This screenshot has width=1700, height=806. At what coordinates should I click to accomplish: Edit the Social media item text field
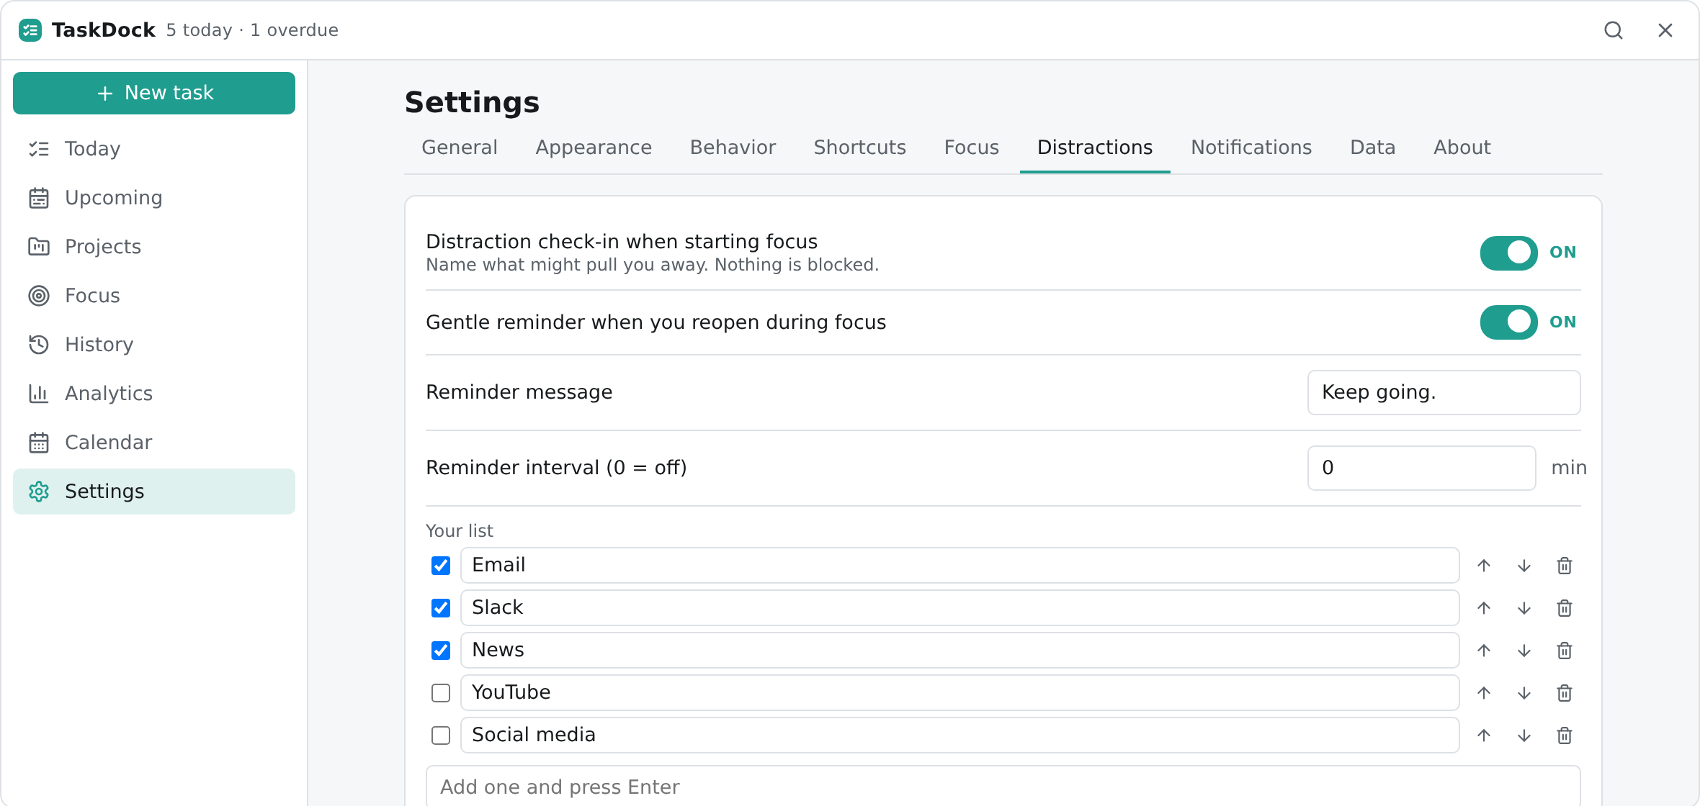click(x=960, y=735)
